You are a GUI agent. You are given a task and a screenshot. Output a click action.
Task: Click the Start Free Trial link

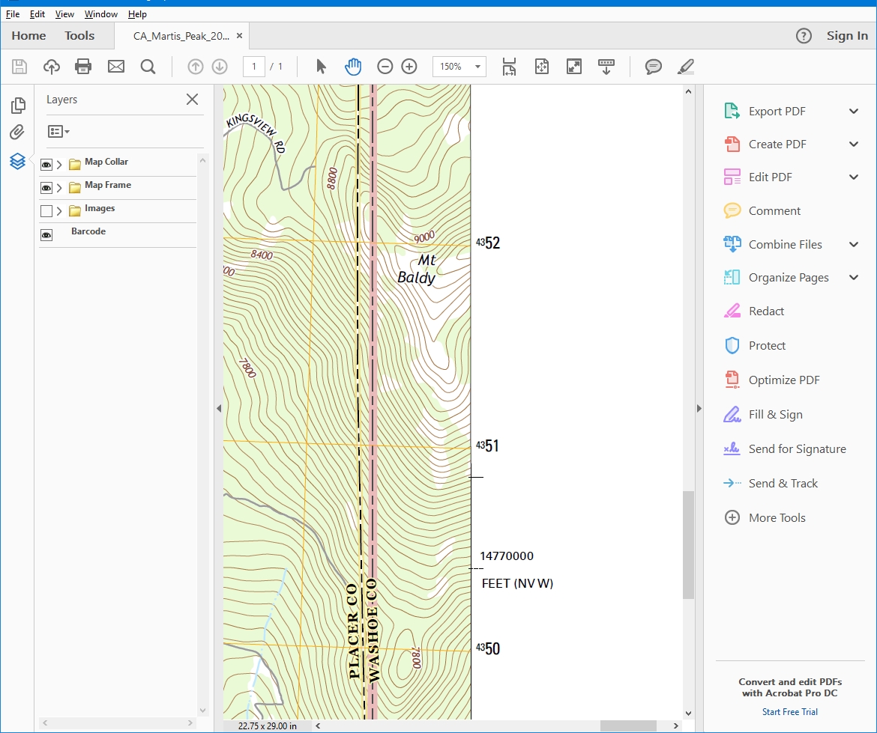(790, 712)
